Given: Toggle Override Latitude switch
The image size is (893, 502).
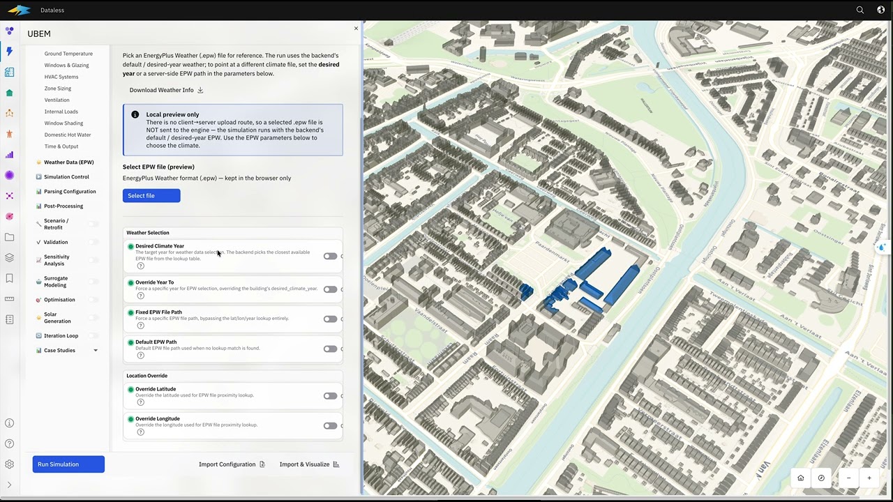Looking at the screenshot, I should coord(330,396).
